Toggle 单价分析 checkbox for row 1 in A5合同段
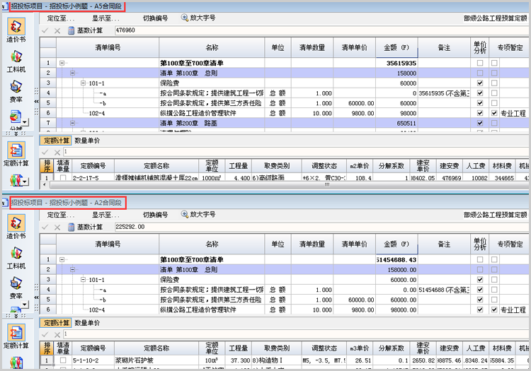531x371 pixels. (480, 63)
